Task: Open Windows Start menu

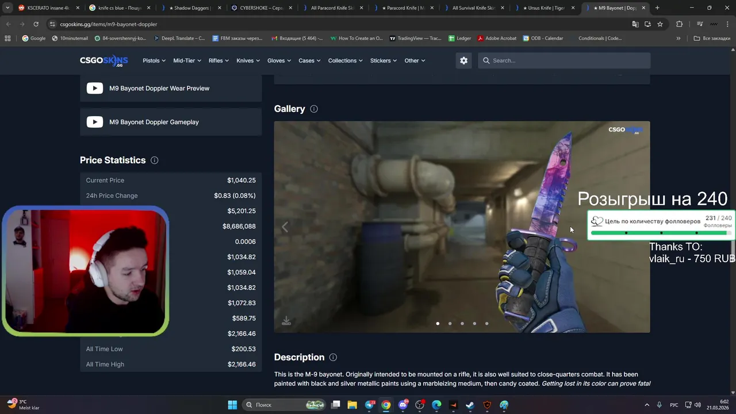Action: click(232, 405)
